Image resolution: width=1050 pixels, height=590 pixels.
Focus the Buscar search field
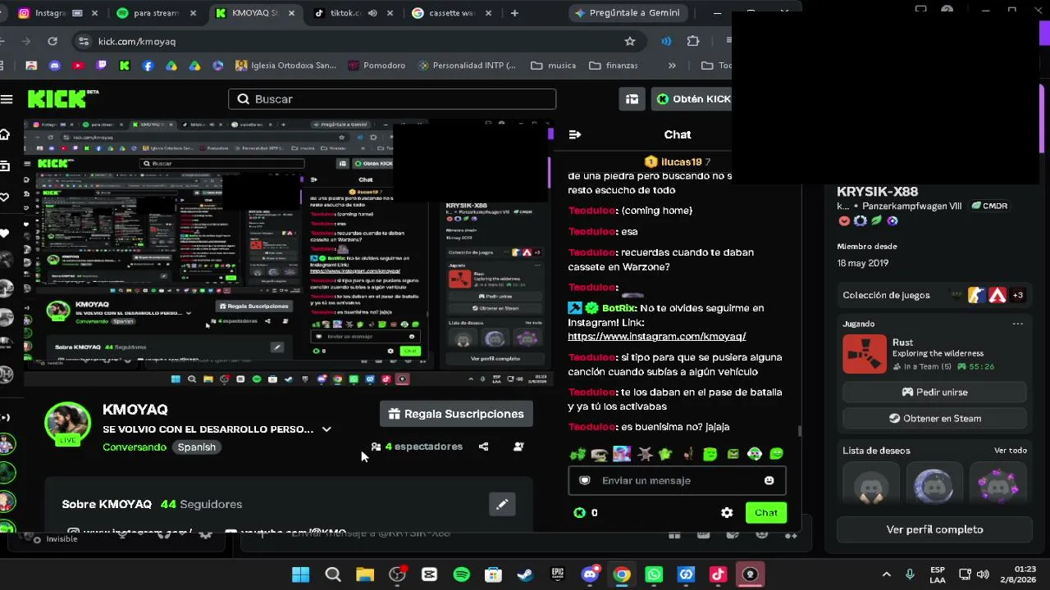pos(392,99)
